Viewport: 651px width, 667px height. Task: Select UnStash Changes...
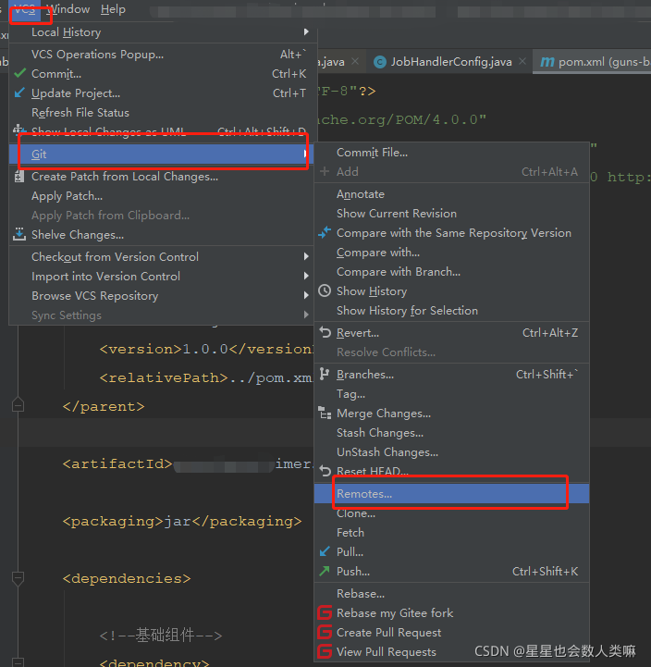tap(451, 451)
